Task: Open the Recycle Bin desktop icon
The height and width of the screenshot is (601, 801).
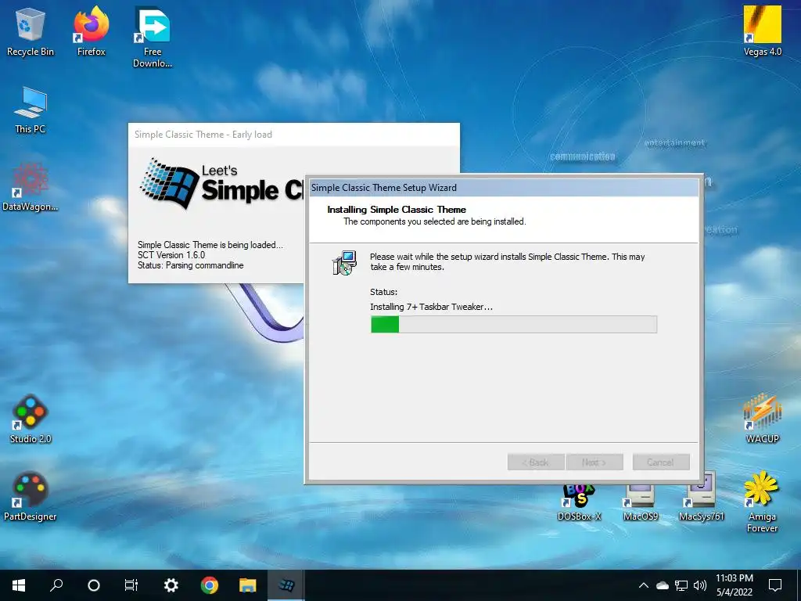Action: pyautogui.click(x=31, y=31)
